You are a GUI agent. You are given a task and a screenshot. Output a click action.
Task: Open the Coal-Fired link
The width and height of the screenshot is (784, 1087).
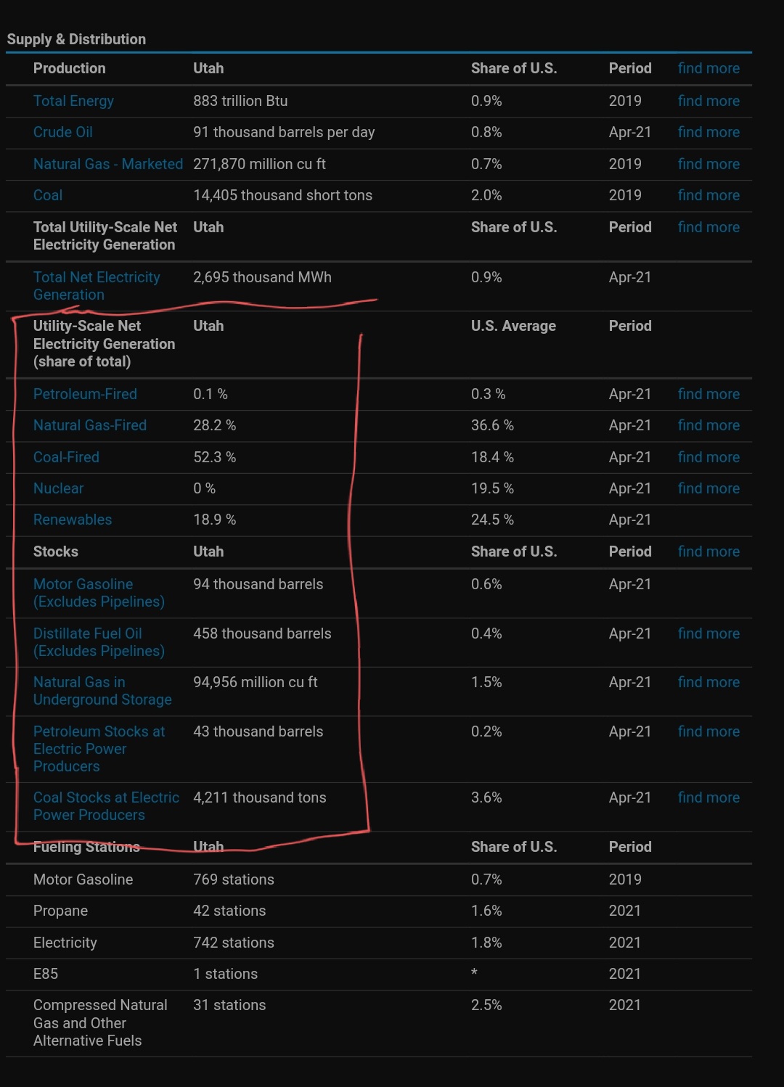66,457
